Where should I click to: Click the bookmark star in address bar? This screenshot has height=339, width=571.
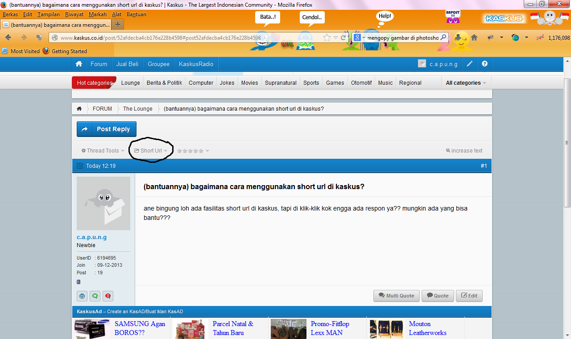click(327, 37)
